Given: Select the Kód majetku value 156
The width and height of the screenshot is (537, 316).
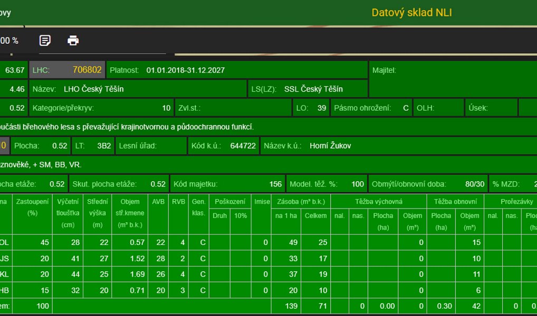Looking at the screenshot, I should (x=275, y=184).
